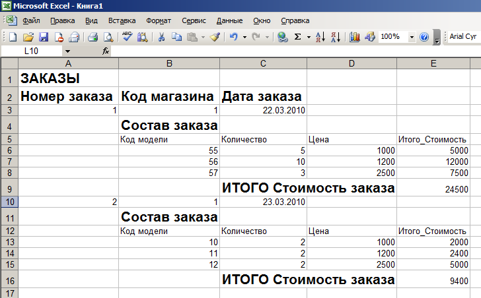
Task: Open the Правка menu
Action: point(63,20)
